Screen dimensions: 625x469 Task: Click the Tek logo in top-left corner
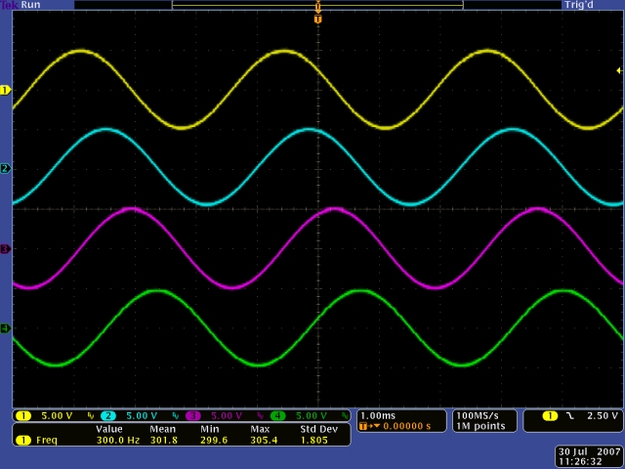click(x=11, y=5)
